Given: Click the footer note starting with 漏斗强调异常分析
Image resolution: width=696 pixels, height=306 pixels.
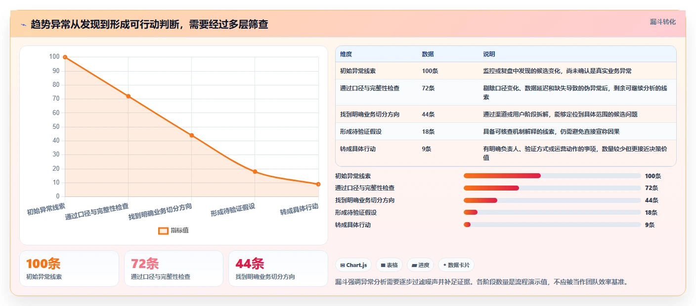Looking at the screenshot, I should coord(481,282).
